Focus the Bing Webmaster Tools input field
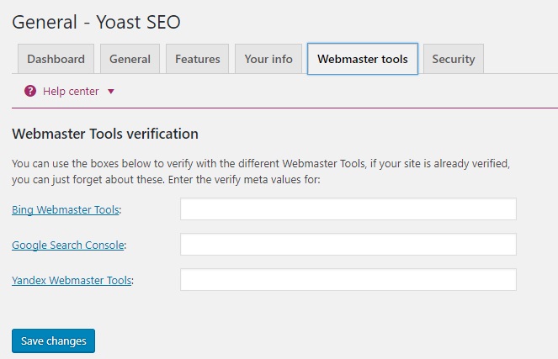 (348, 209)
